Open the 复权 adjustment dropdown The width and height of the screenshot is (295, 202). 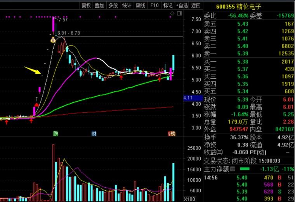tap(86, 5)
